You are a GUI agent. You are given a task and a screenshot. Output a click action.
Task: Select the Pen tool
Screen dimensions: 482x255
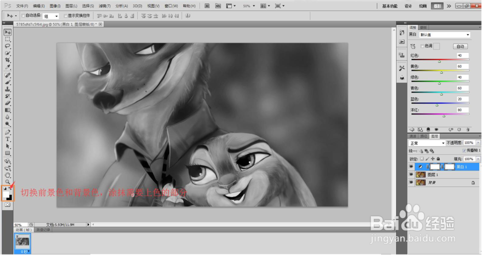8,132
